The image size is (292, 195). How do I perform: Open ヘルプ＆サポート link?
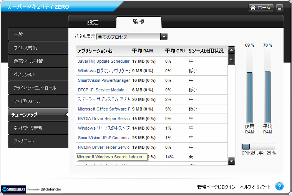tap(255, 187)
